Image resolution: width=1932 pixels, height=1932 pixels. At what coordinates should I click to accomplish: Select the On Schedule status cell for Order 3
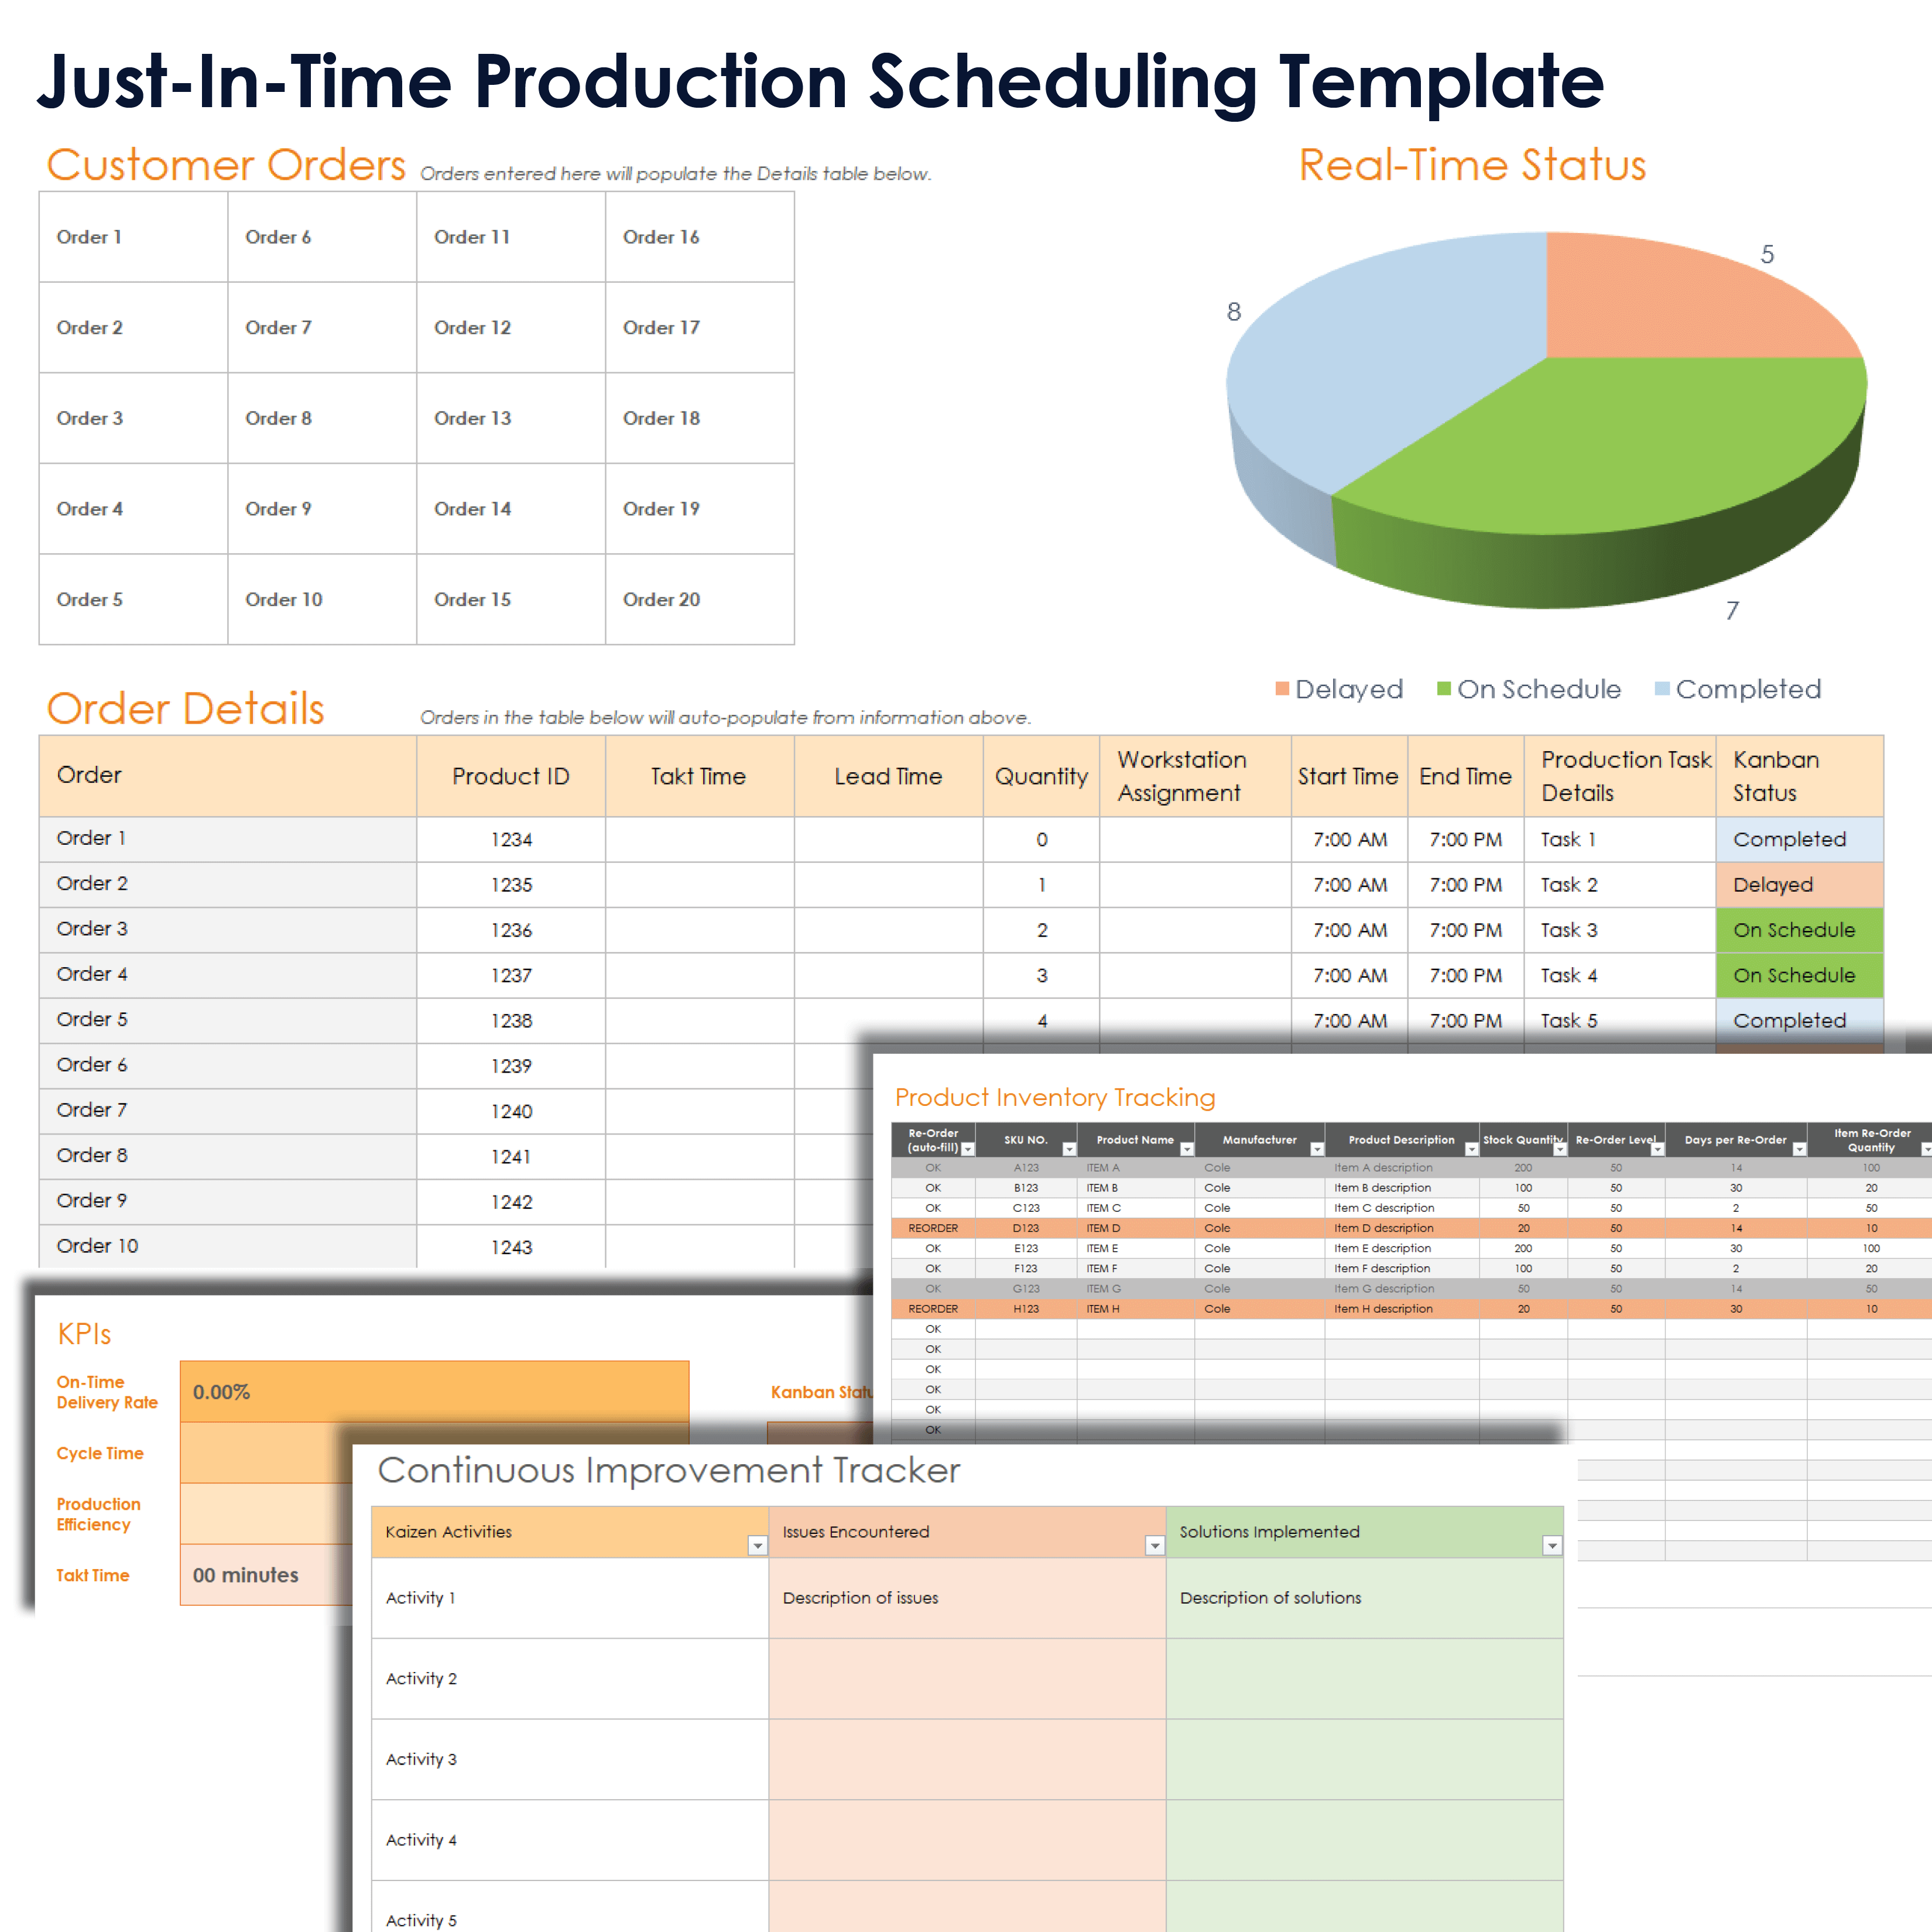(x=1799, y=930)
